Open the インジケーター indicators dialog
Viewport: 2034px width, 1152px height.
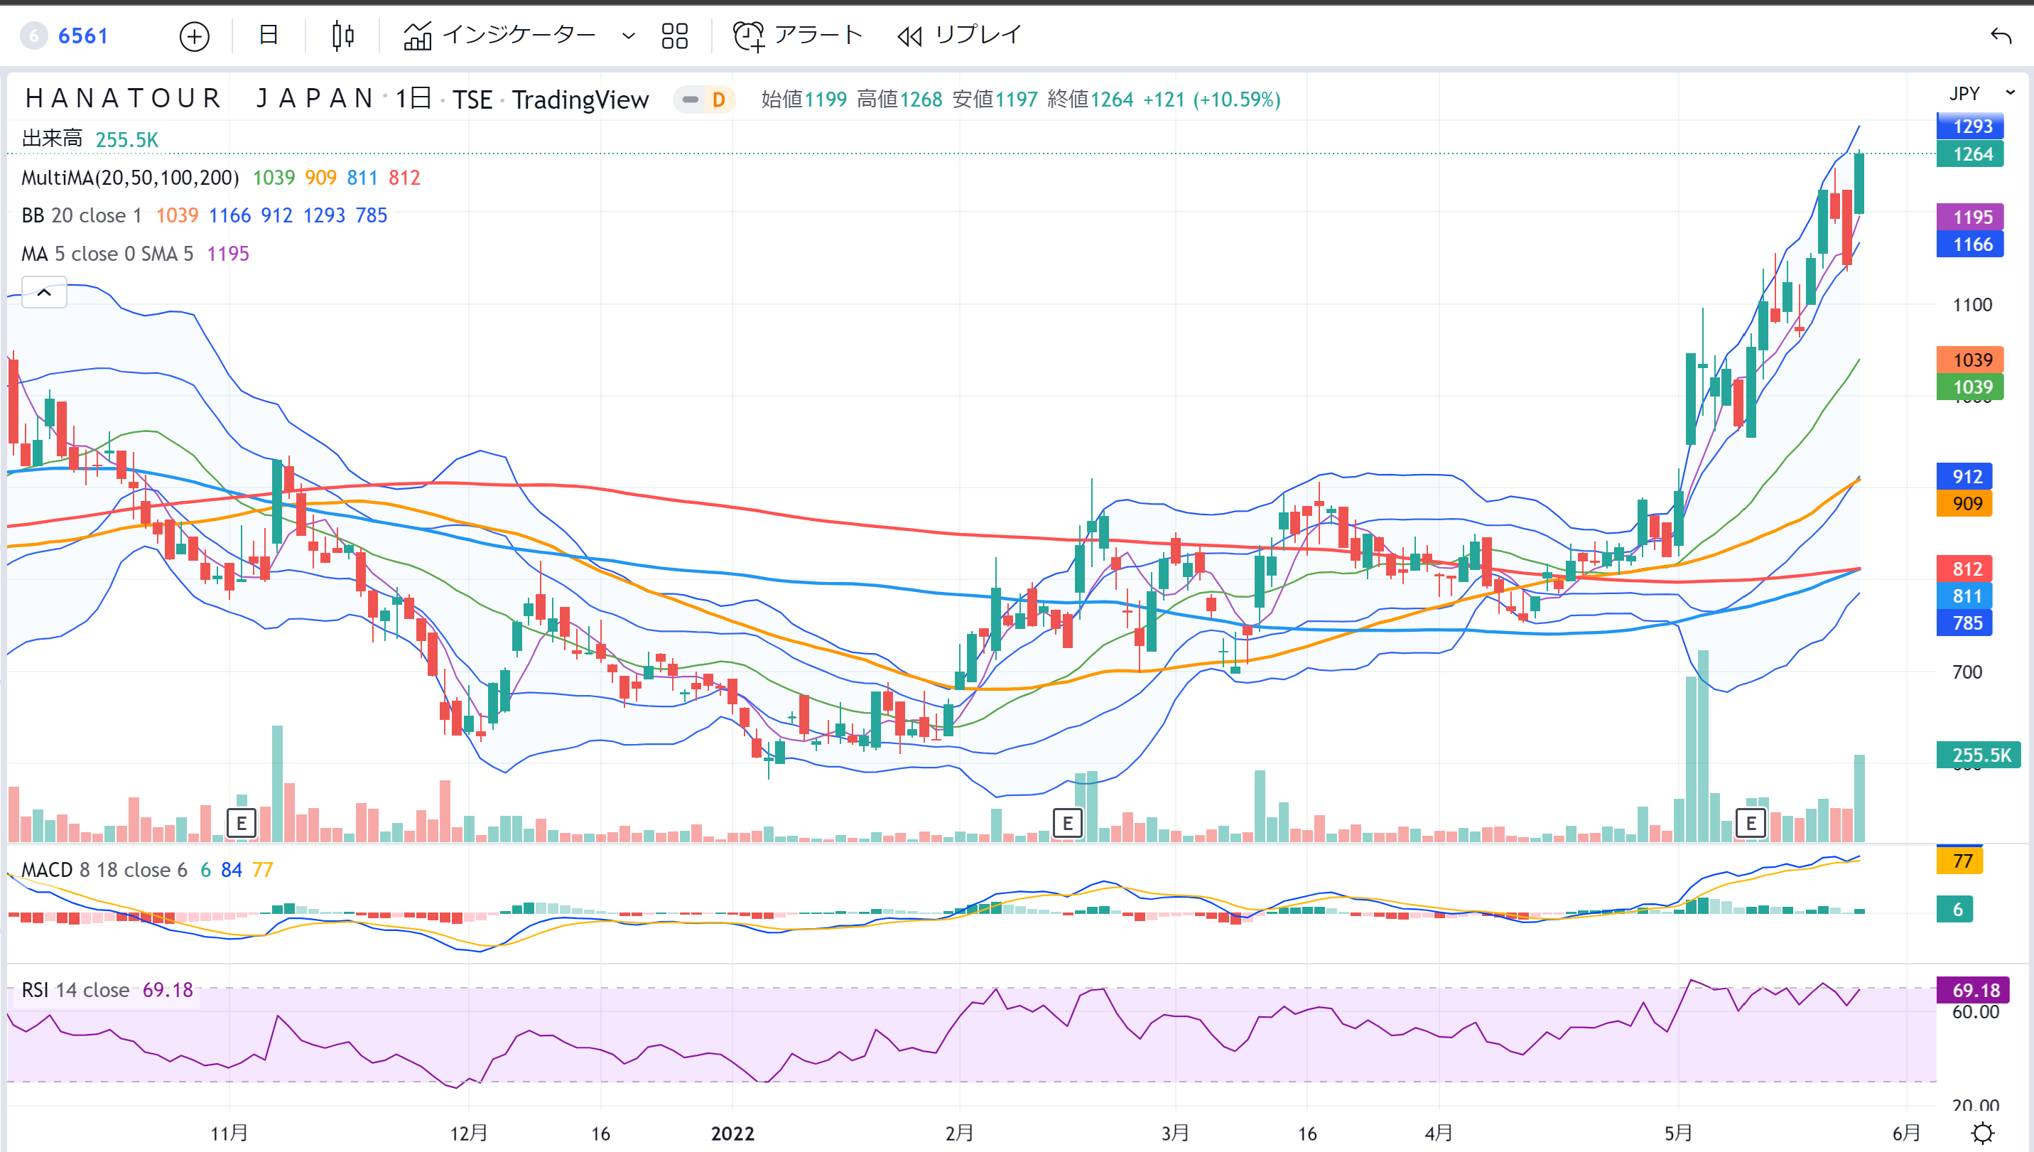click(x=499, y=35)
